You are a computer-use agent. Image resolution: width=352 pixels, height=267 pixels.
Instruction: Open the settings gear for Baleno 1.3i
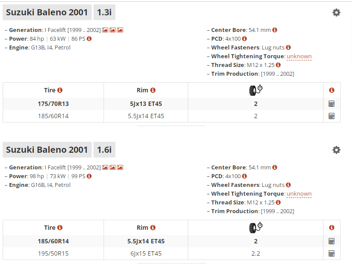coord(336,13)
